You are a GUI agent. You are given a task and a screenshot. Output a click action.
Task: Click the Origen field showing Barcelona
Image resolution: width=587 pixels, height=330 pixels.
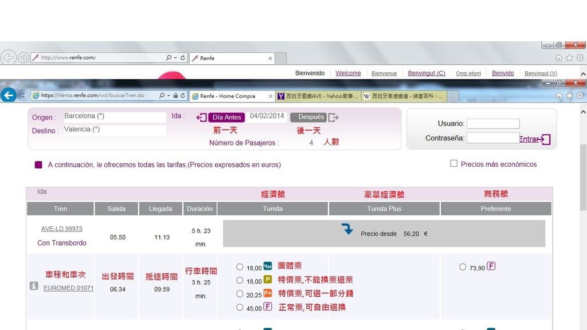coord(115,117)
